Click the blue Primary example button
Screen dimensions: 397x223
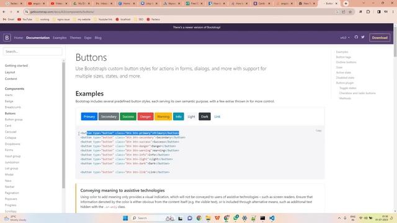coord(89,116)
